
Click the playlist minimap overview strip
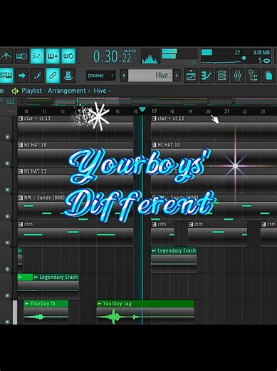pyautogui.click(x=152, y=101)
